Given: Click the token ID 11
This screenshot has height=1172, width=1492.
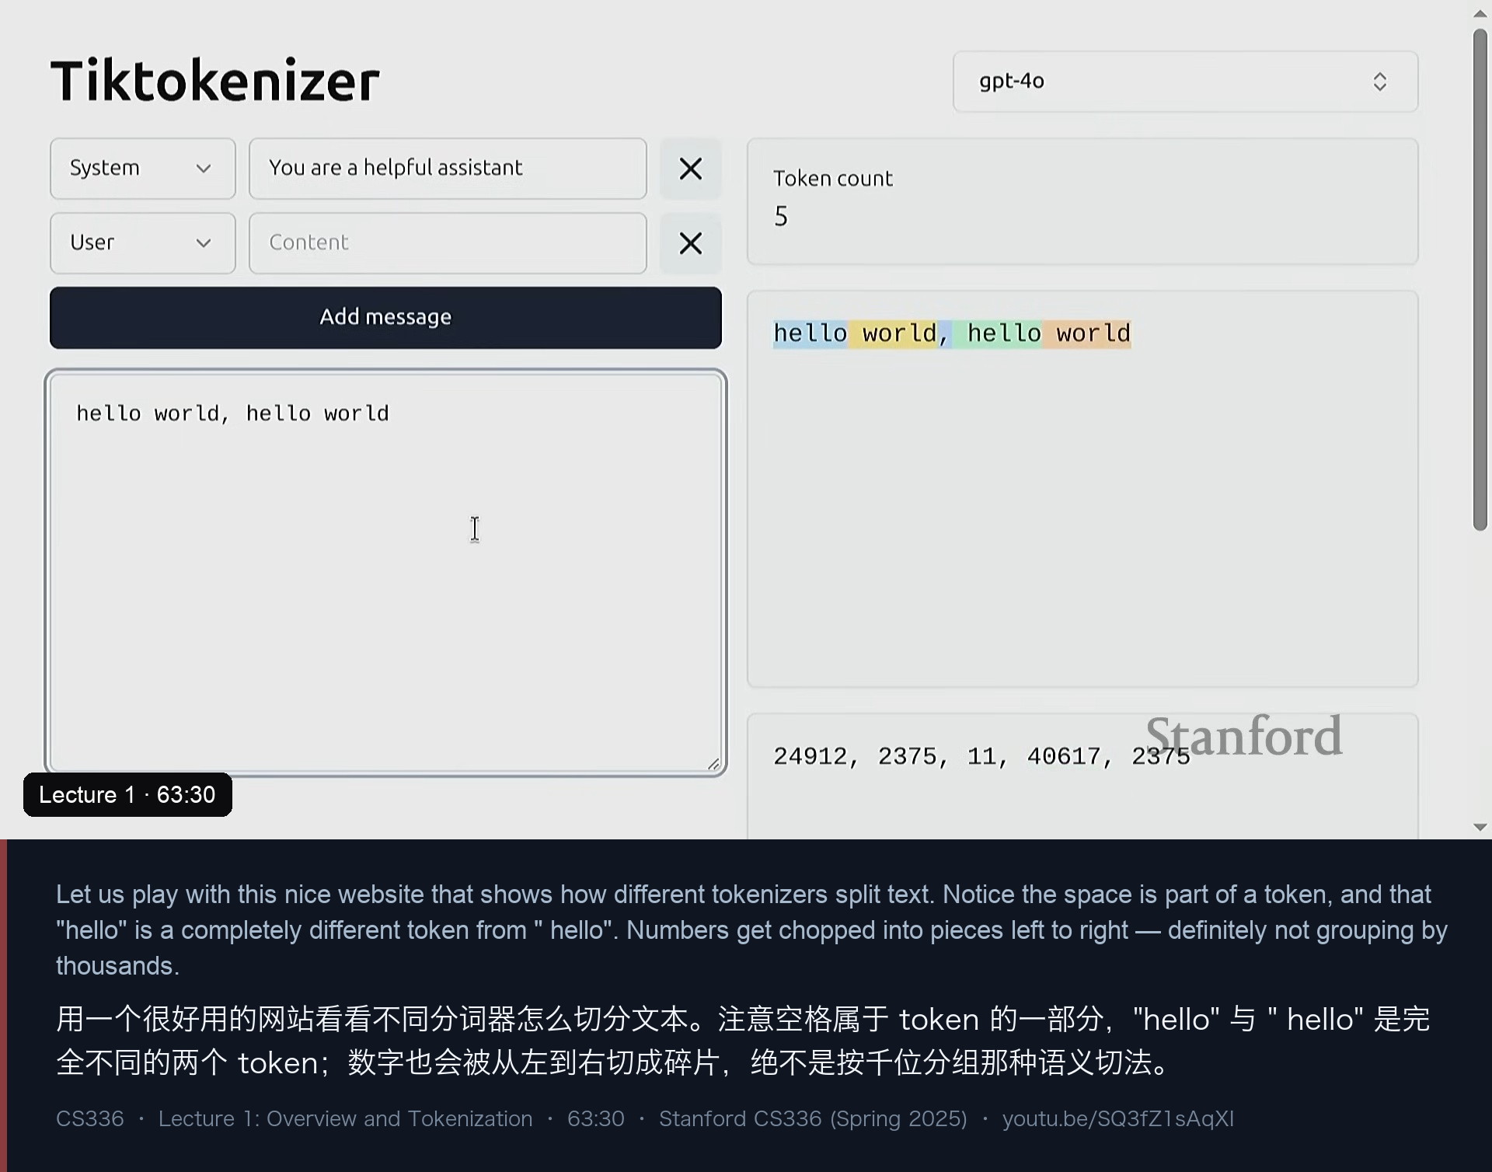Looking at the screenshot, I should tap(981, 756).
